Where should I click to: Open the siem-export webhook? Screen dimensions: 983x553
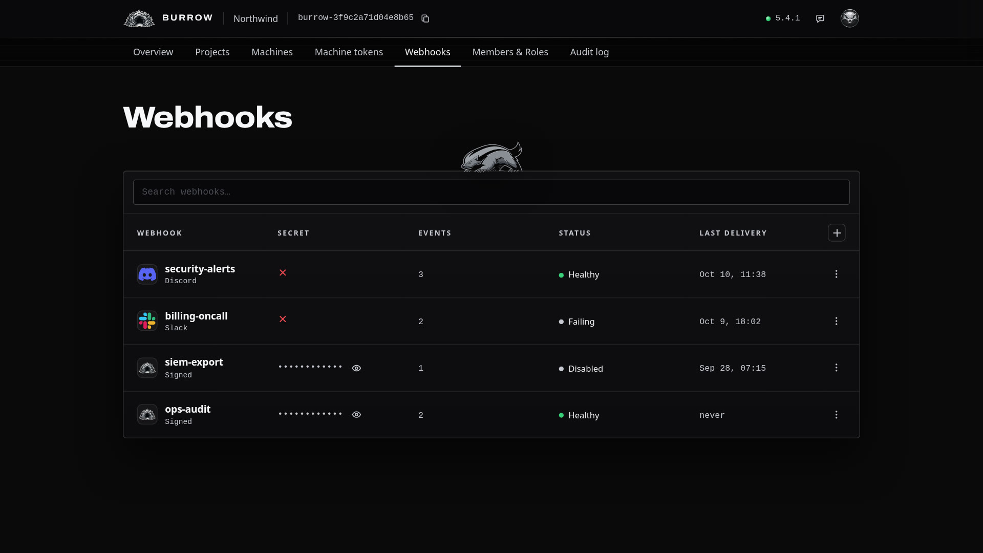tap(194, 362)
